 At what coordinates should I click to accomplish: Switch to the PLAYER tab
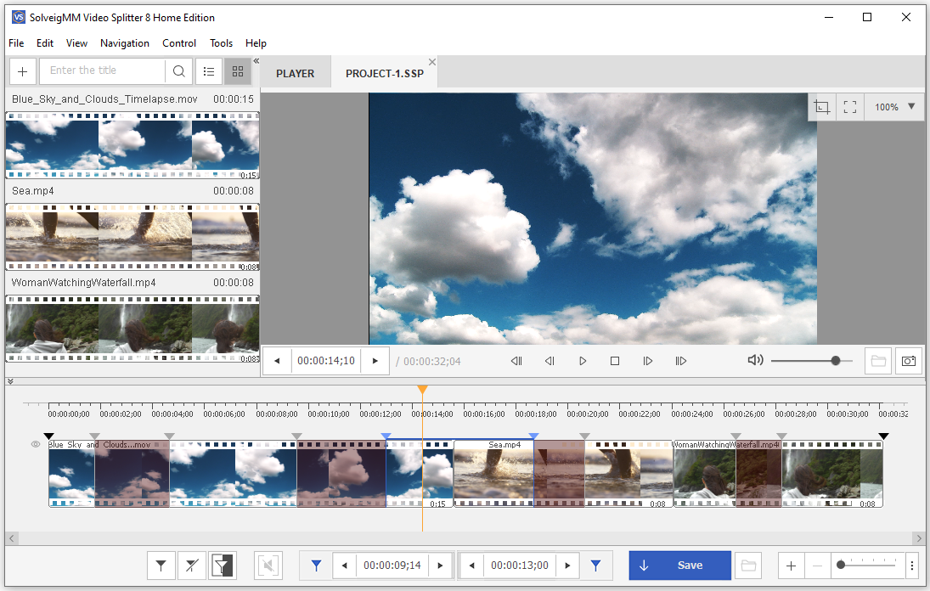[295, 74]
